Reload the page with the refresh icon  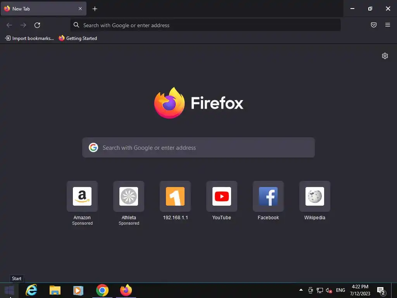pos(37,25)
